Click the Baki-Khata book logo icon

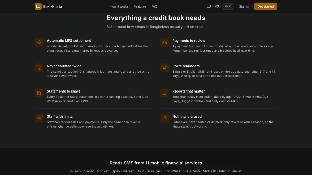(x=38, y=6)
